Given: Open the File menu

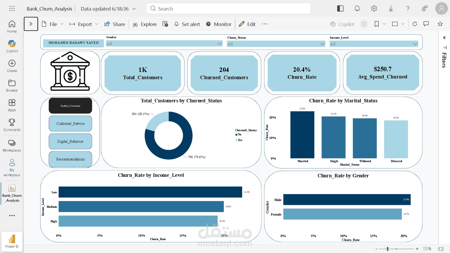Looking at the screenshot, I should point(53,24).
